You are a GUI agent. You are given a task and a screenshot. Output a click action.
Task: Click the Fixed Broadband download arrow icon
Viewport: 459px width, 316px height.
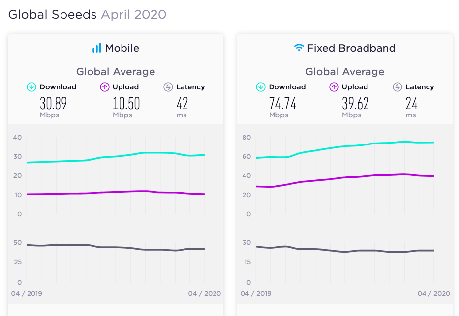(261, 87)
